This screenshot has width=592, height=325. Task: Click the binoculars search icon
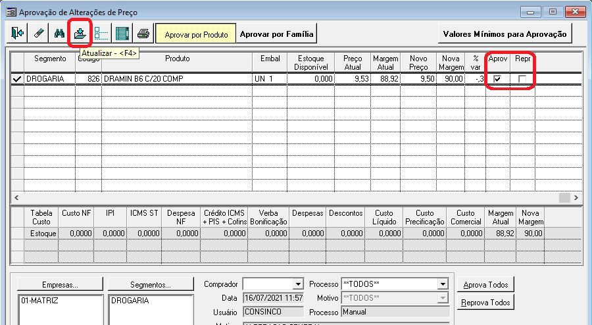pyautogui.click(x=59, y=34)
